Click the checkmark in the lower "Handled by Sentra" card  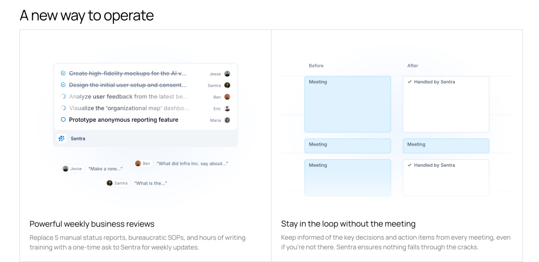410,165
